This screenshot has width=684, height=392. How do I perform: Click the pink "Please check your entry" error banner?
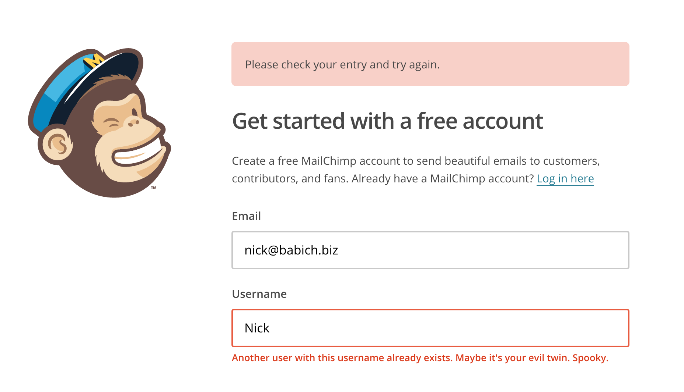pyautogui.click(x=430, y=64)
